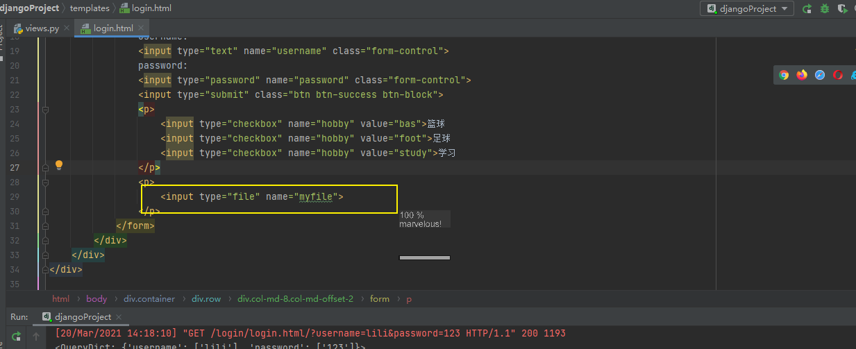Select form in the structure breadcrumb

coord(380,299)
